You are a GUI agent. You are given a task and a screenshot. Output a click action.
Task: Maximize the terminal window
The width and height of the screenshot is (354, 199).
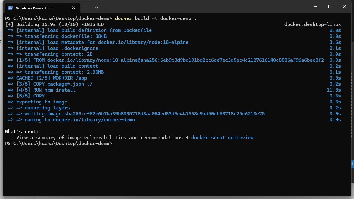[330, 7]
